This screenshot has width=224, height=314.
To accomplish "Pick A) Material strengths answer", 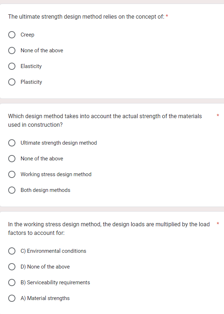I will click(x=12, y=298).
